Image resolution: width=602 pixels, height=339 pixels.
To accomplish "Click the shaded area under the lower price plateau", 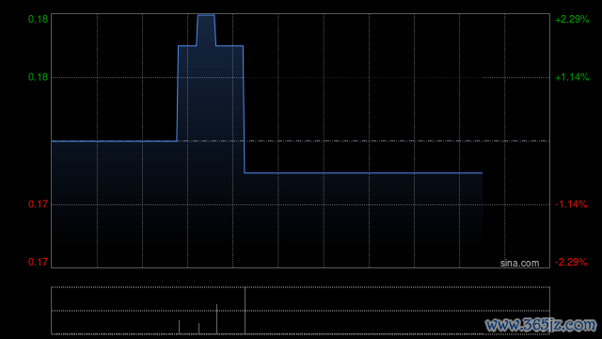I will click(363, 219).
